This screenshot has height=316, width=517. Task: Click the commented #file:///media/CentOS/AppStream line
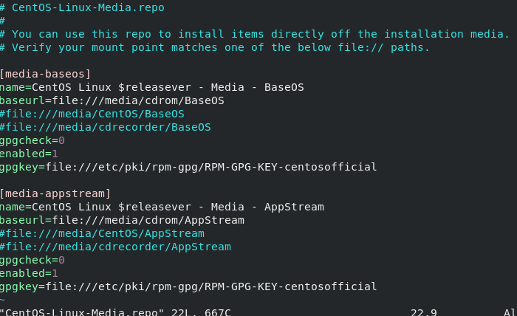102,233
